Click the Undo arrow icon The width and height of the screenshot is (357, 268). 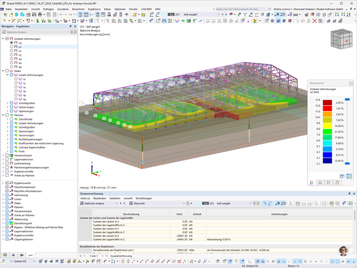(x=61, y=15)
